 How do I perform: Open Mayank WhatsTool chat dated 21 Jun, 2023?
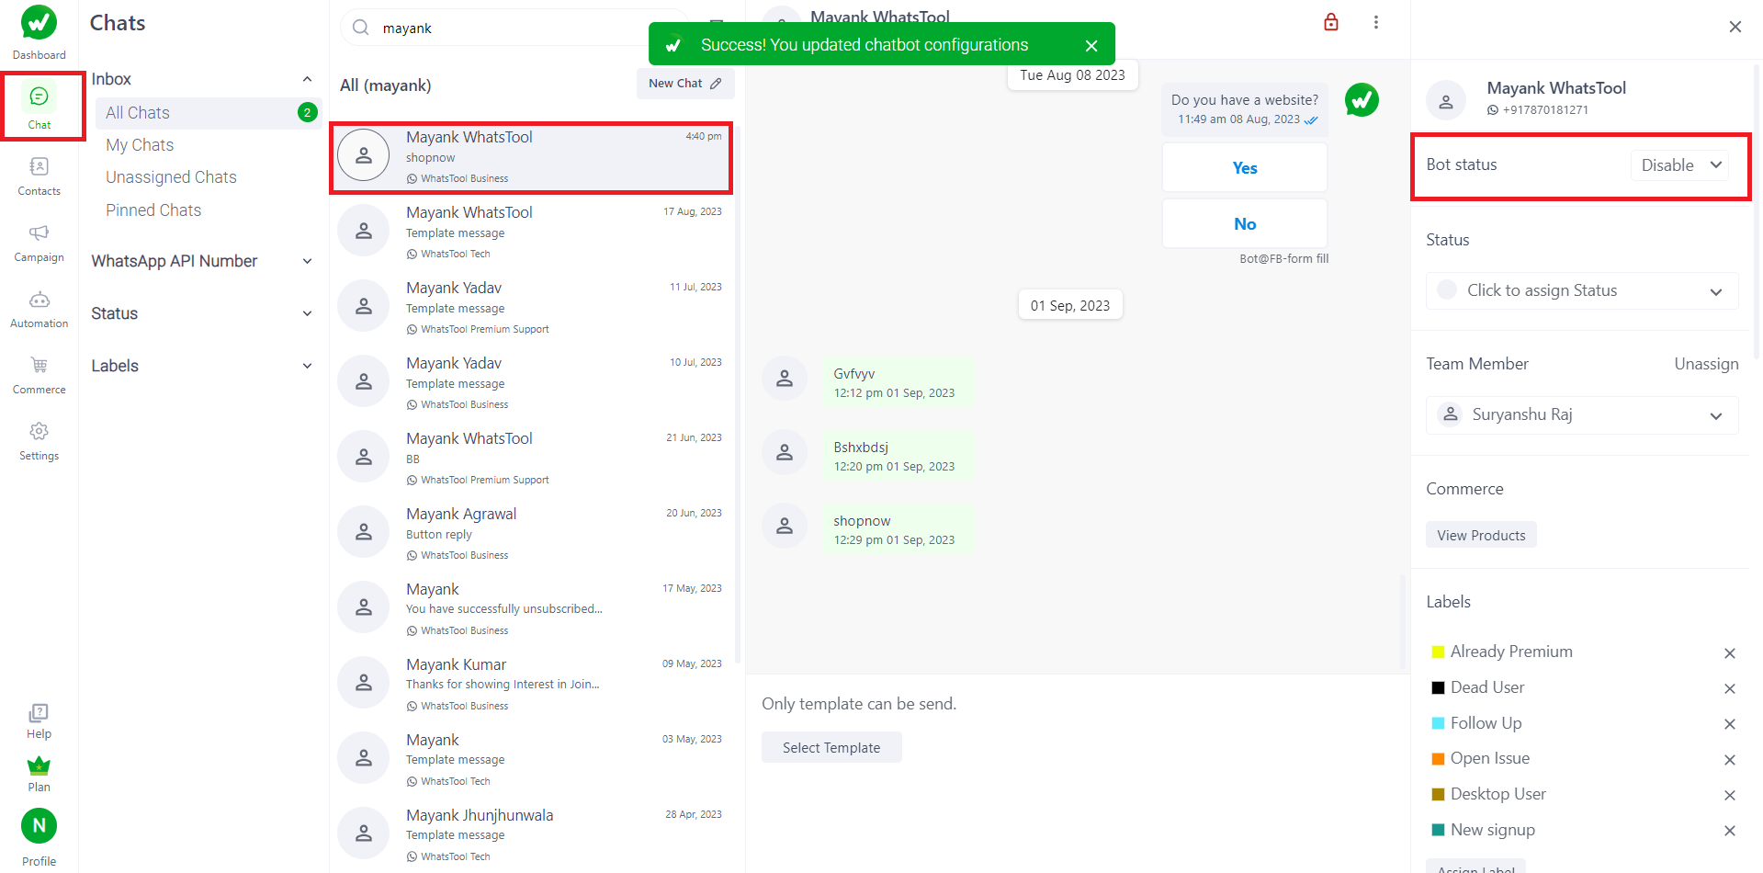[x=531, y=458]
